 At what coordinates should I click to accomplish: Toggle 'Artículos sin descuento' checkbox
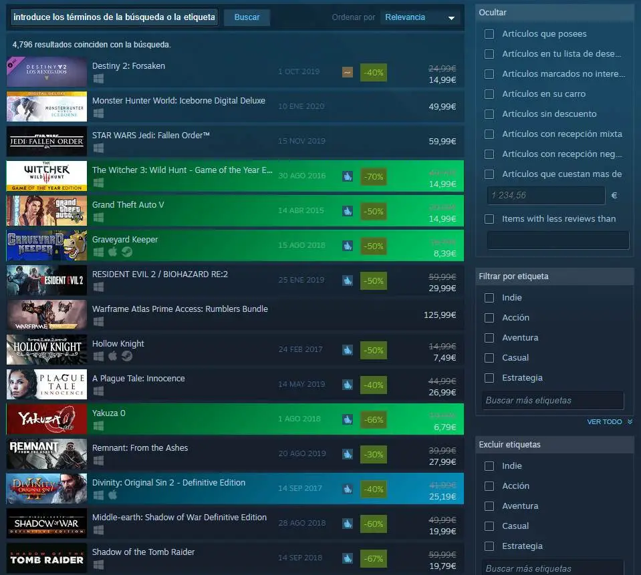coord(489,114)
